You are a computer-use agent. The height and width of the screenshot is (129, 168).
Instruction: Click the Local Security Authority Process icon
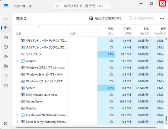point(23,122)
